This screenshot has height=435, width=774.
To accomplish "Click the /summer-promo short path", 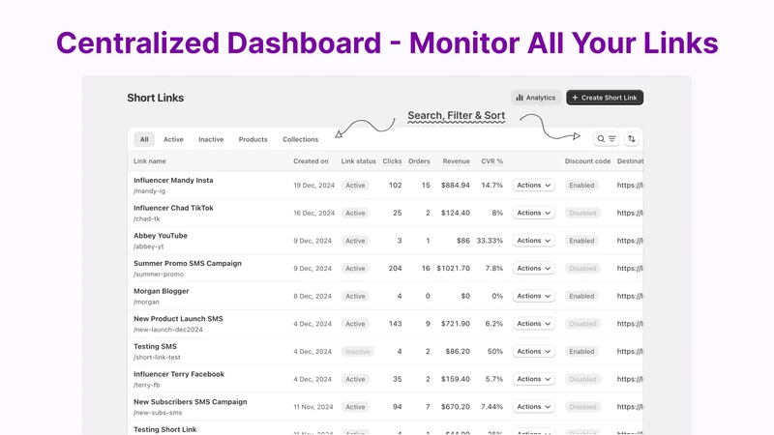I will click(158, 275).
